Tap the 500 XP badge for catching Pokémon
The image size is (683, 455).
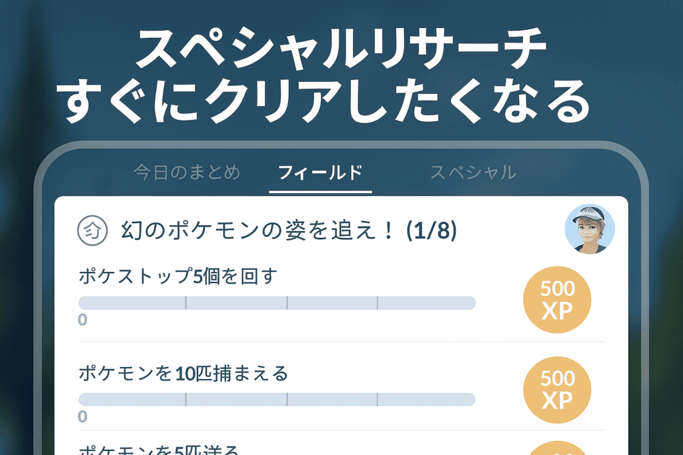point(558,390)
